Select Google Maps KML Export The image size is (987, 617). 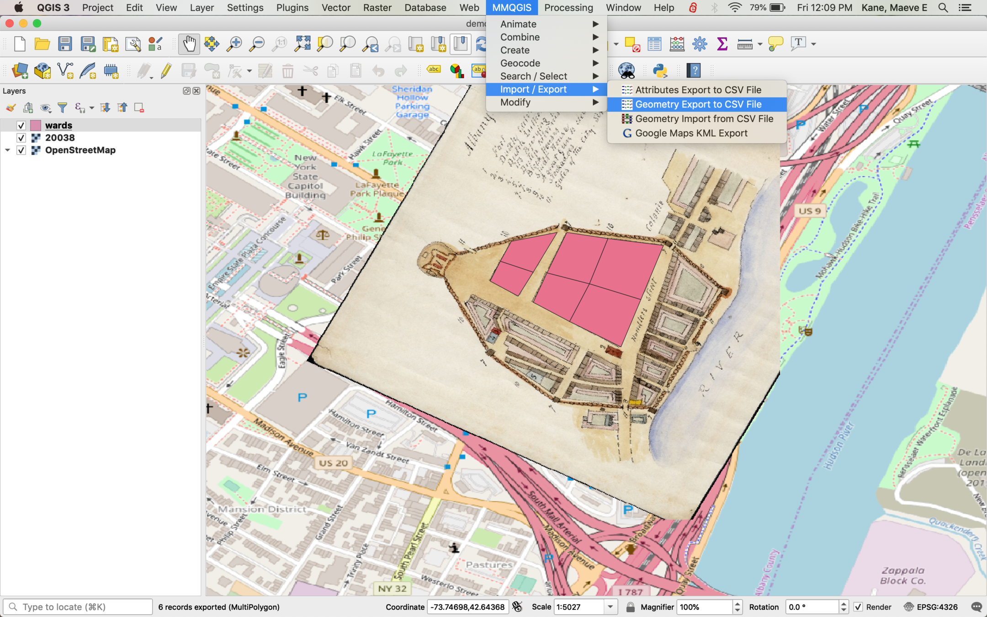pyautogui.click(x=691, y=133)
